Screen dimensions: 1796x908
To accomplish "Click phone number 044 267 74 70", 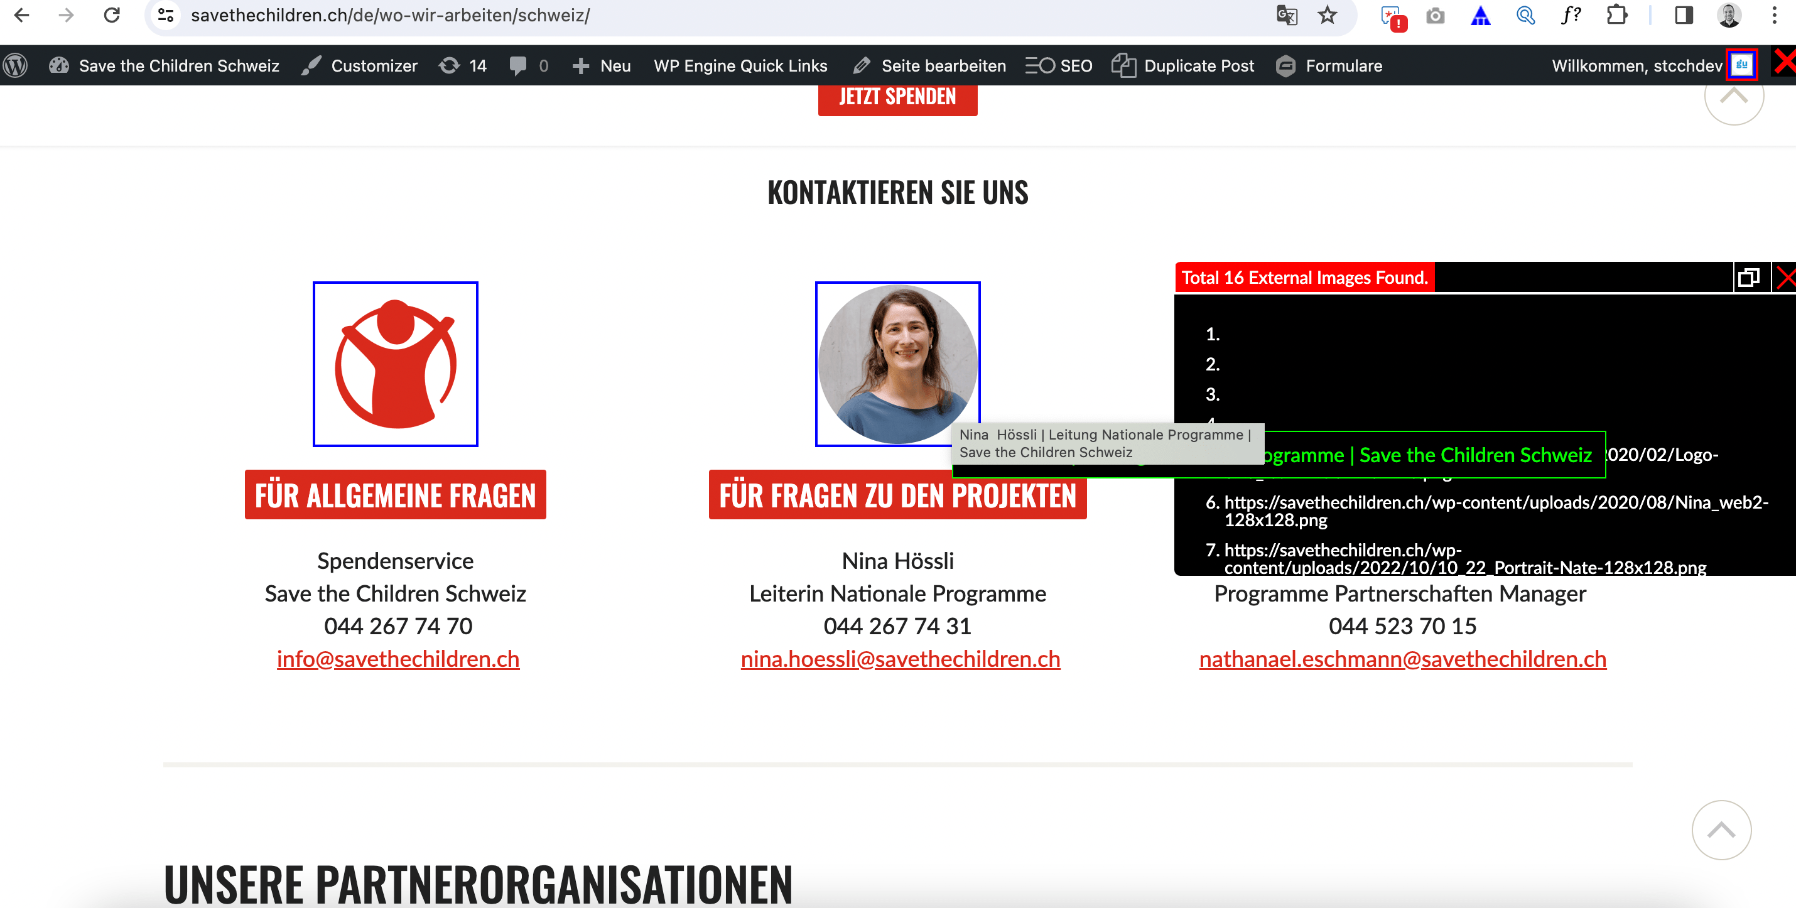I will point(398,625).
